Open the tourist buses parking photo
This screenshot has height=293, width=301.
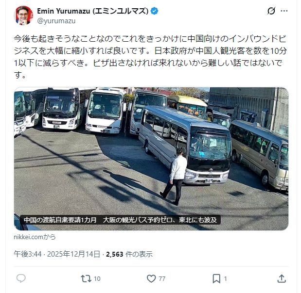click(151, 159)
